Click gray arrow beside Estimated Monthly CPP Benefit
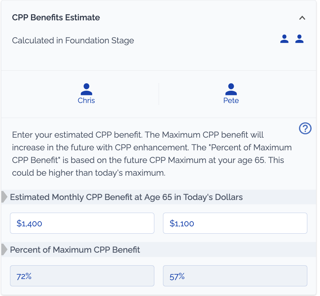320x296 pixels. [4, 197]
